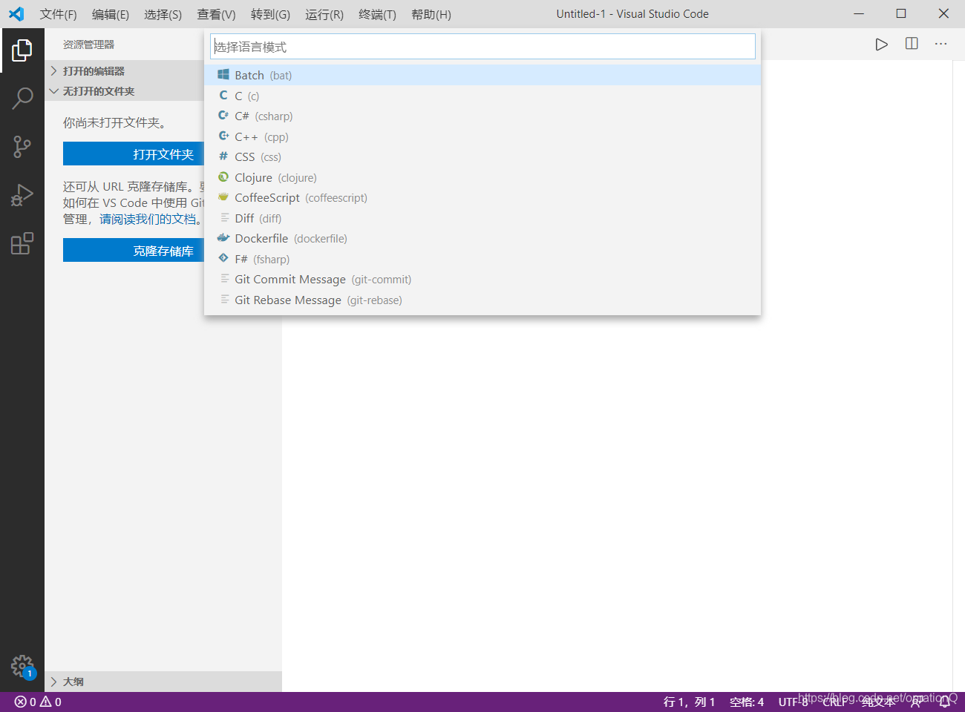Maximize the Visual Studio Code window
This screenshot has height=712, width=965.
[x=901, y=13]
